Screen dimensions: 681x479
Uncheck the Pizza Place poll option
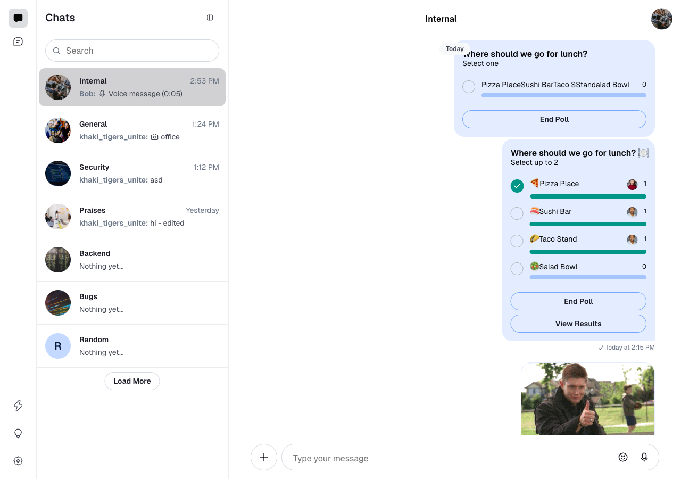[517, 186]
